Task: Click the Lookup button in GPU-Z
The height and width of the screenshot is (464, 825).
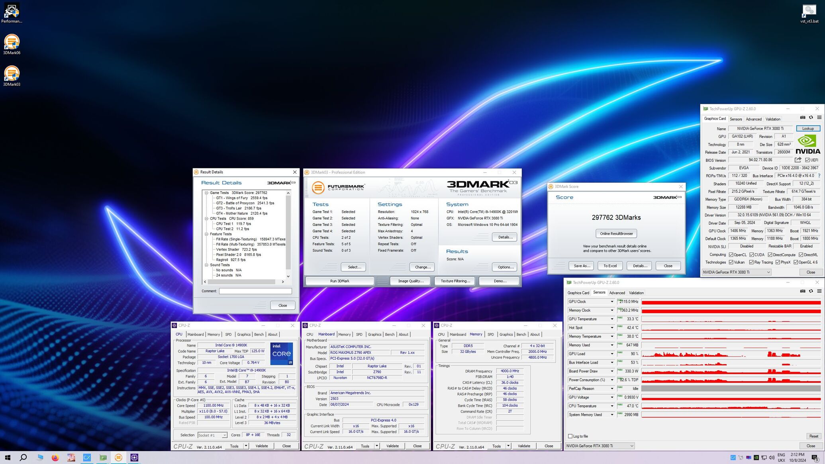Action: pos(808,128)
